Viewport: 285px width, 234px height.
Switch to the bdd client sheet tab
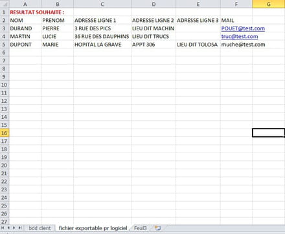tap(40, 228)
